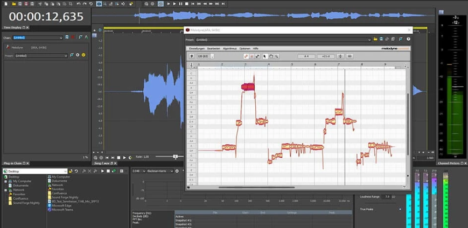
Task: Click the Explorer preview play button
Action: click(x=102, y=171)
